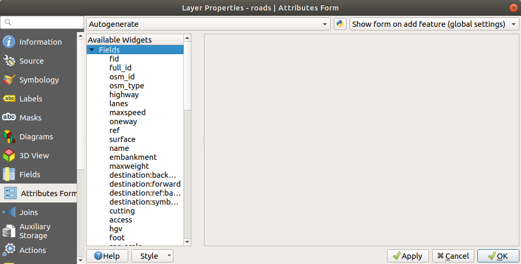Open the Style dropdown button
The width and height of the screenshot is (521, 264).
[152, 256]
